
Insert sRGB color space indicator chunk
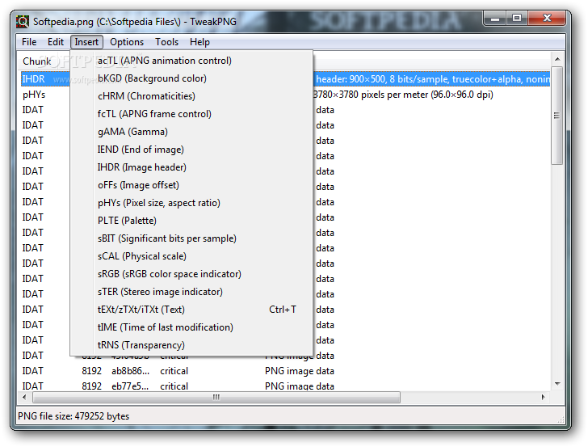191,274
